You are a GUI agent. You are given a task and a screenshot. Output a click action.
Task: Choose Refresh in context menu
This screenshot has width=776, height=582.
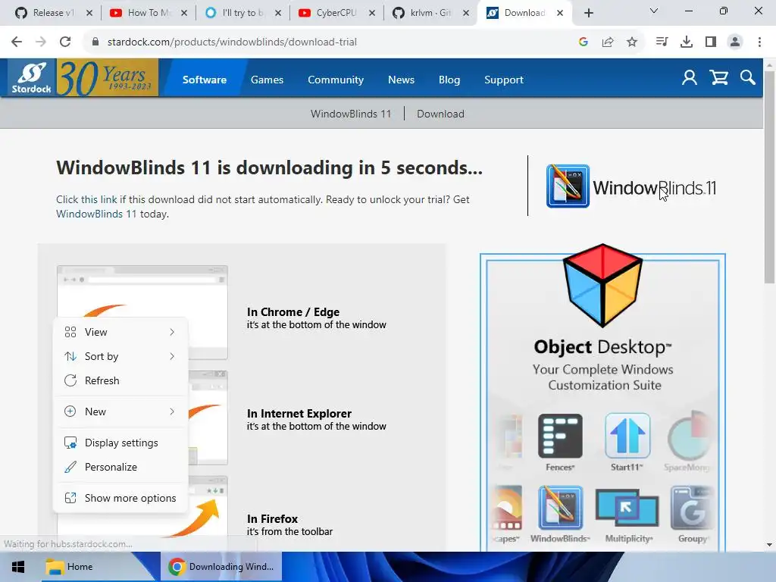pos(120,380)
